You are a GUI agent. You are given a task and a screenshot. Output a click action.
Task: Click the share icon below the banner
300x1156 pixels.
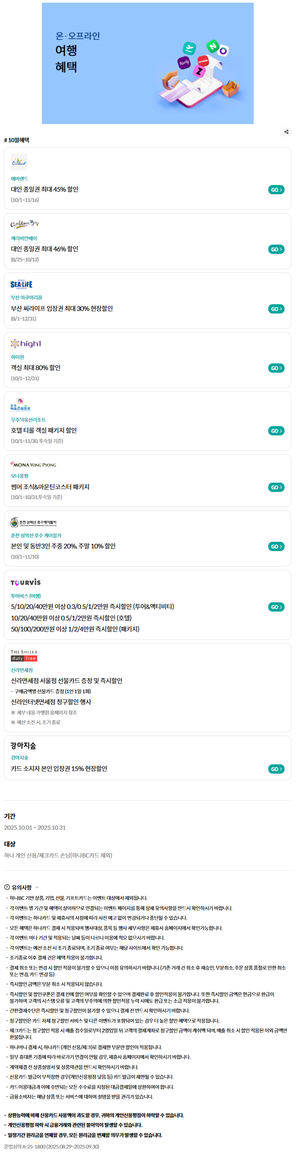pyautogui.click(x=286, y=132)
